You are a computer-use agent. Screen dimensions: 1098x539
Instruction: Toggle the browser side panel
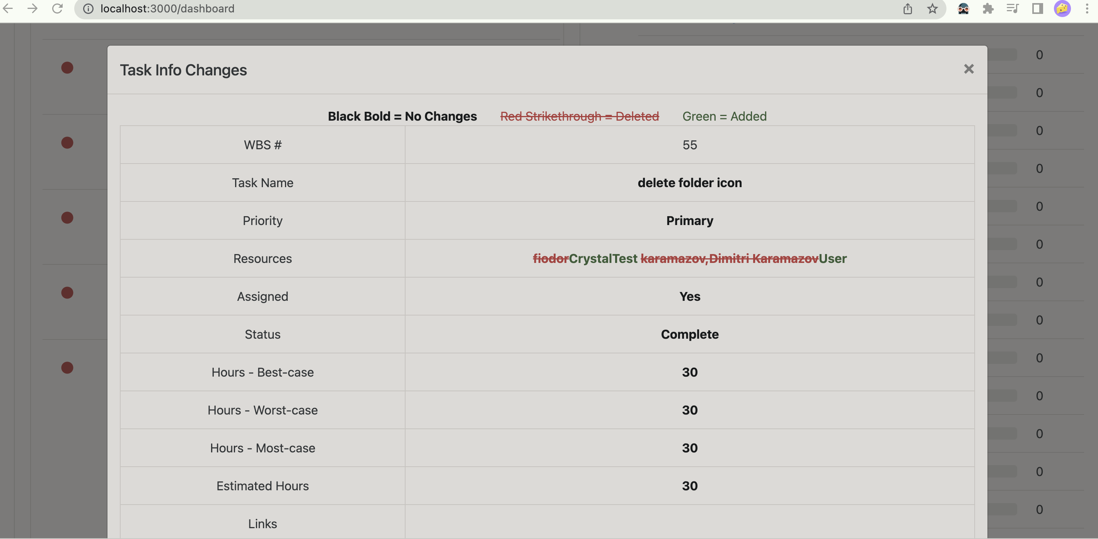coord(1037,9)
